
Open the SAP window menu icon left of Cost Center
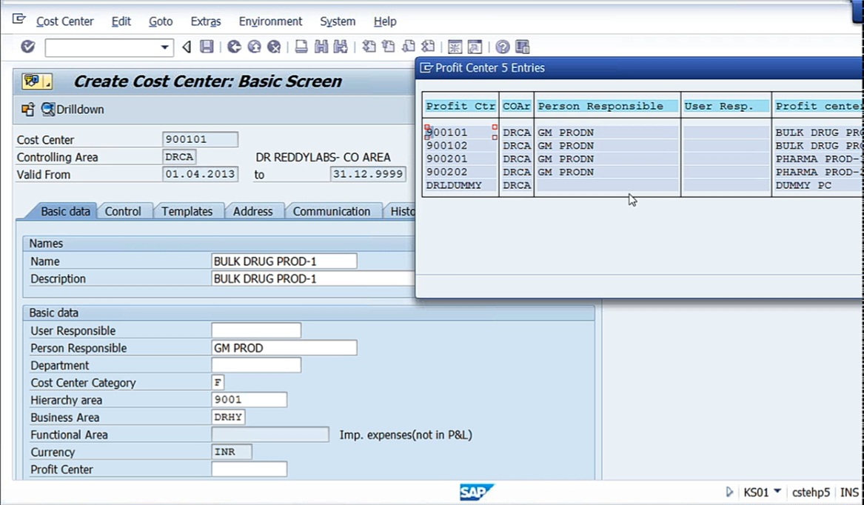(x=19, y=20)
